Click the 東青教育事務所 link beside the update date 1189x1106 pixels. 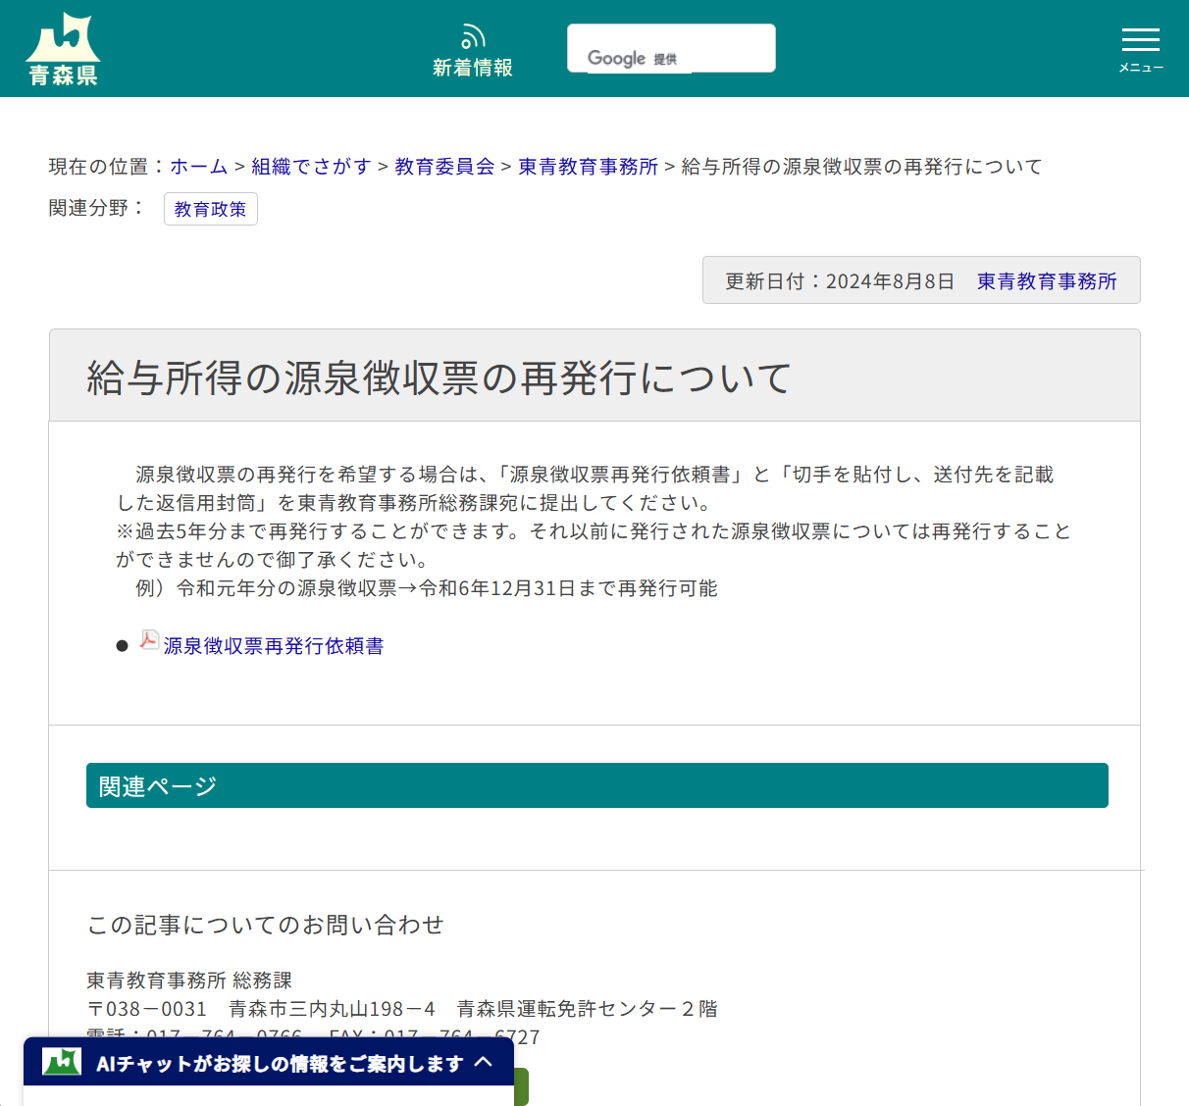[x=1046, y=281]
